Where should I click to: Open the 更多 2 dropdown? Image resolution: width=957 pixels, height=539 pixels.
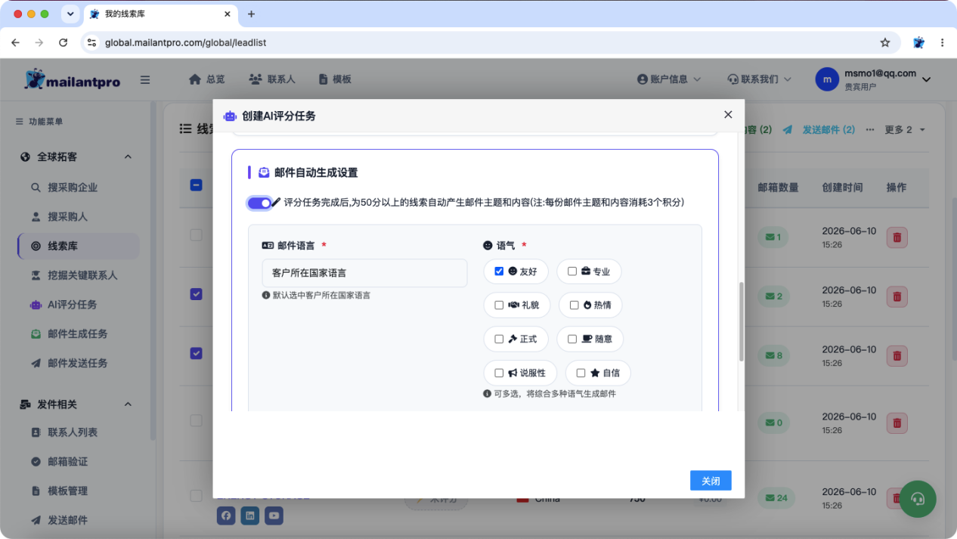tap(905, 130)
